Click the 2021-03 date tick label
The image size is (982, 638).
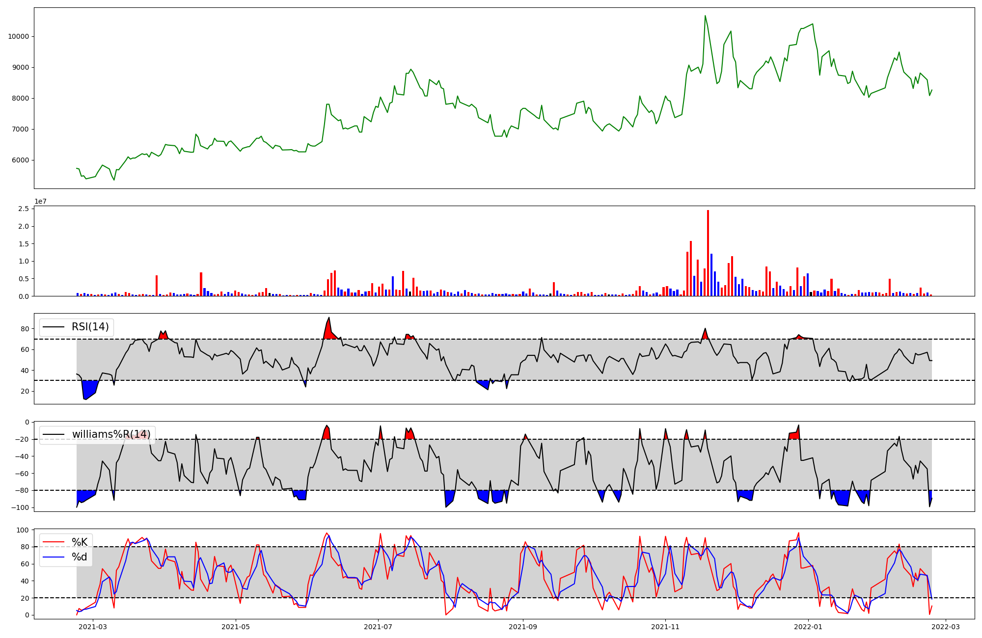tap(93, 627)
